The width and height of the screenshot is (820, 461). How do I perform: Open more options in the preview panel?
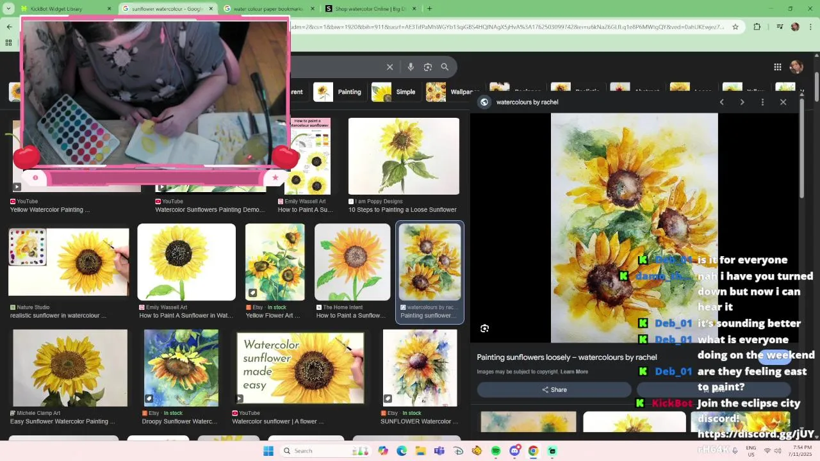coord(762,102)
